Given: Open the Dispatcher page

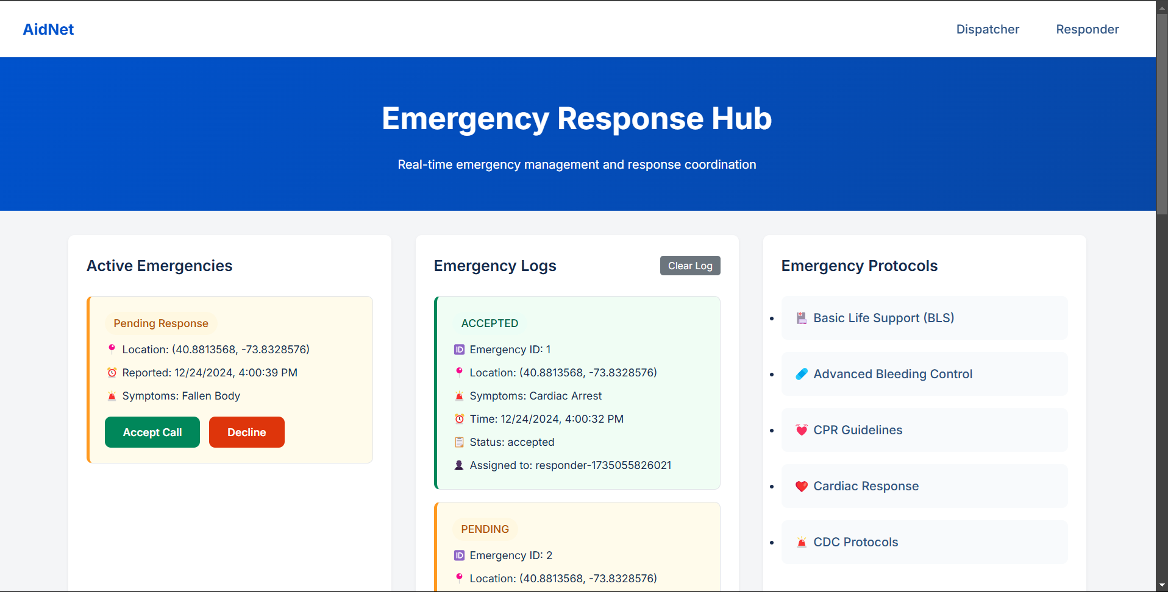Looking at the screenshot, I should tap(987, 29).
